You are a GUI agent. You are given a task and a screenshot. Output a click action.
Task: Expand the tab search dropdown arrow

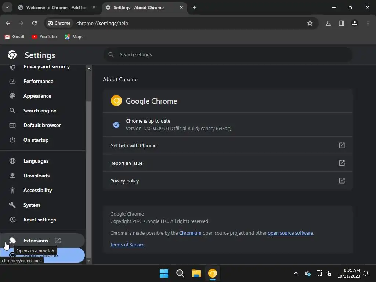point(7,7)
